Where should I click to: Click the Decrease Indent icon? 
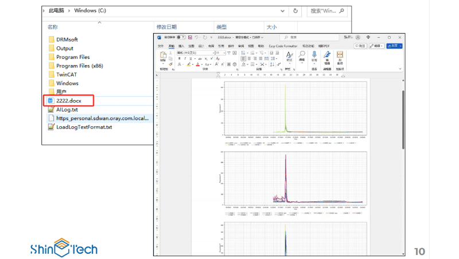pos(271,53)
